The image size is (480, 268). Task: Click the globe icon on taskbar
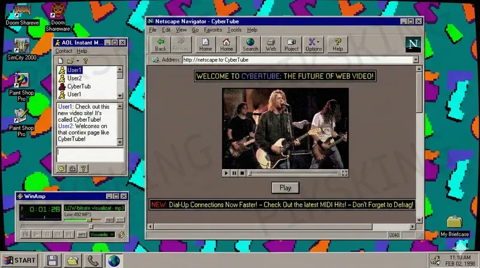click(114, 260)
